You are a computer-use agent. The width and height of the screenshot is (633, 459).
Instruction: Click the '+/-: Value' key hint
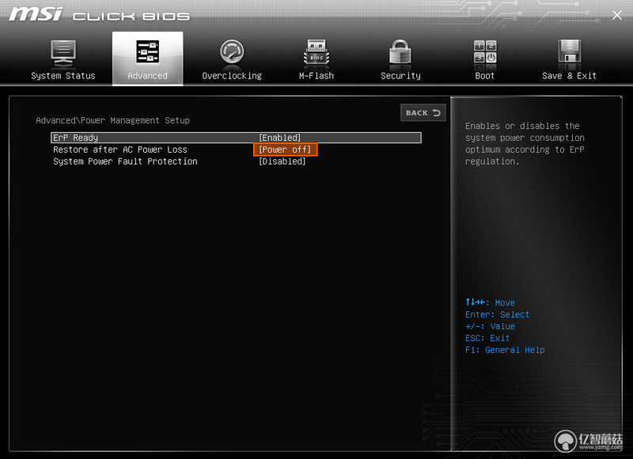490,326
